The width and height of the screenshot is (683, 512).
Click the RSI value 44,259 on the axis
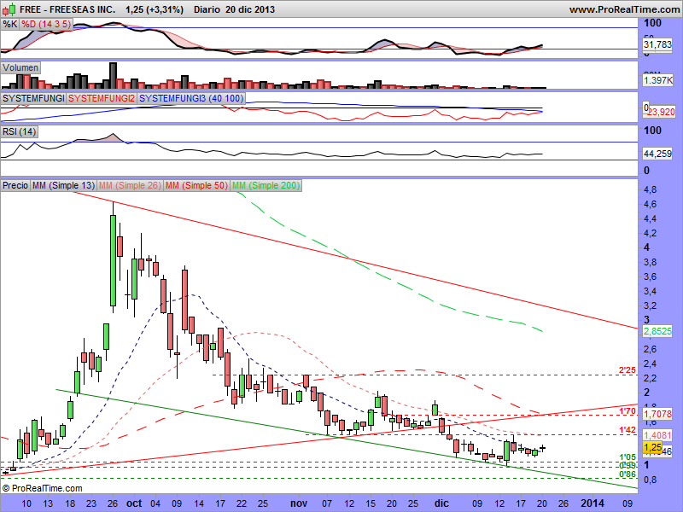point(657,154)
